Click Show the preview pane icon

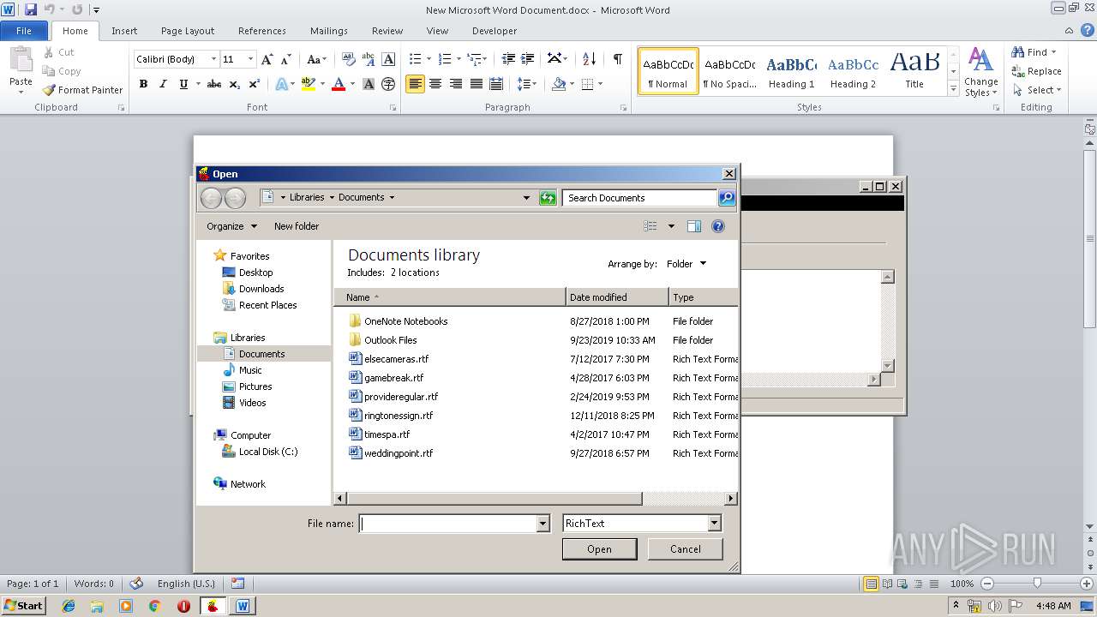pos(694,226)
